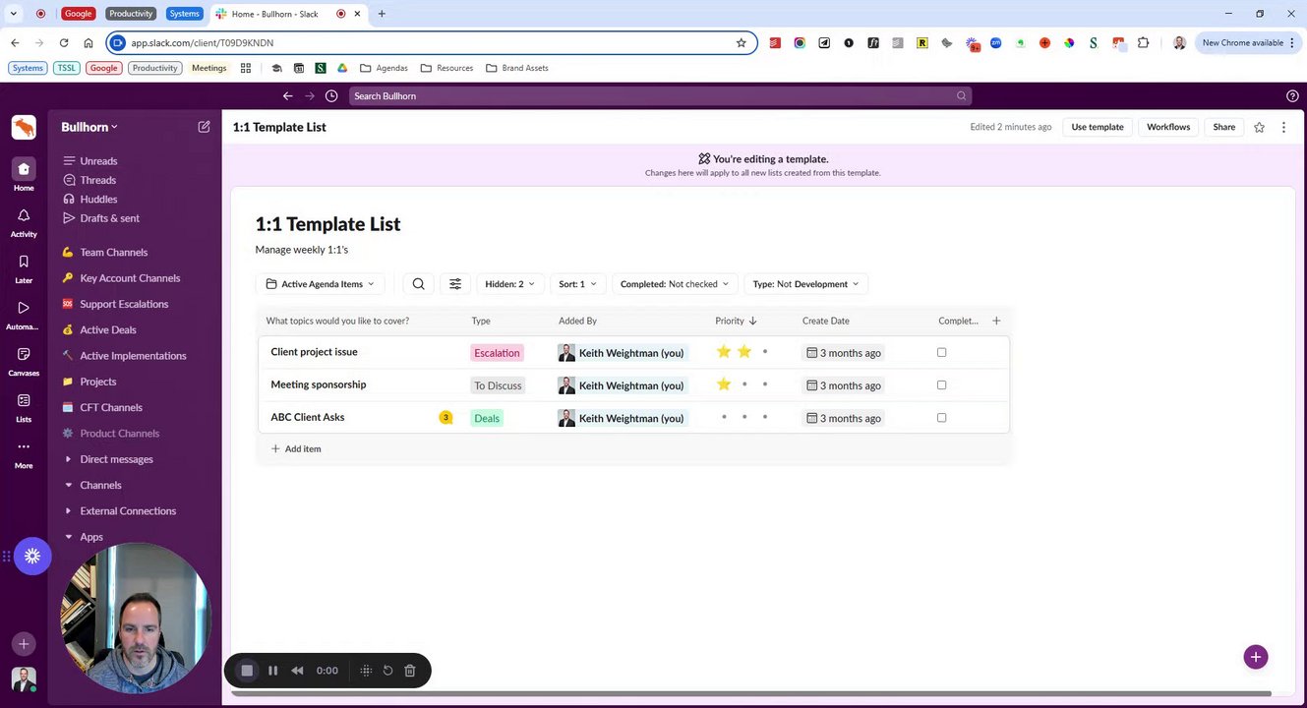Open the Deals type tag
The image size is (1307, 708).
click(487, 418)
